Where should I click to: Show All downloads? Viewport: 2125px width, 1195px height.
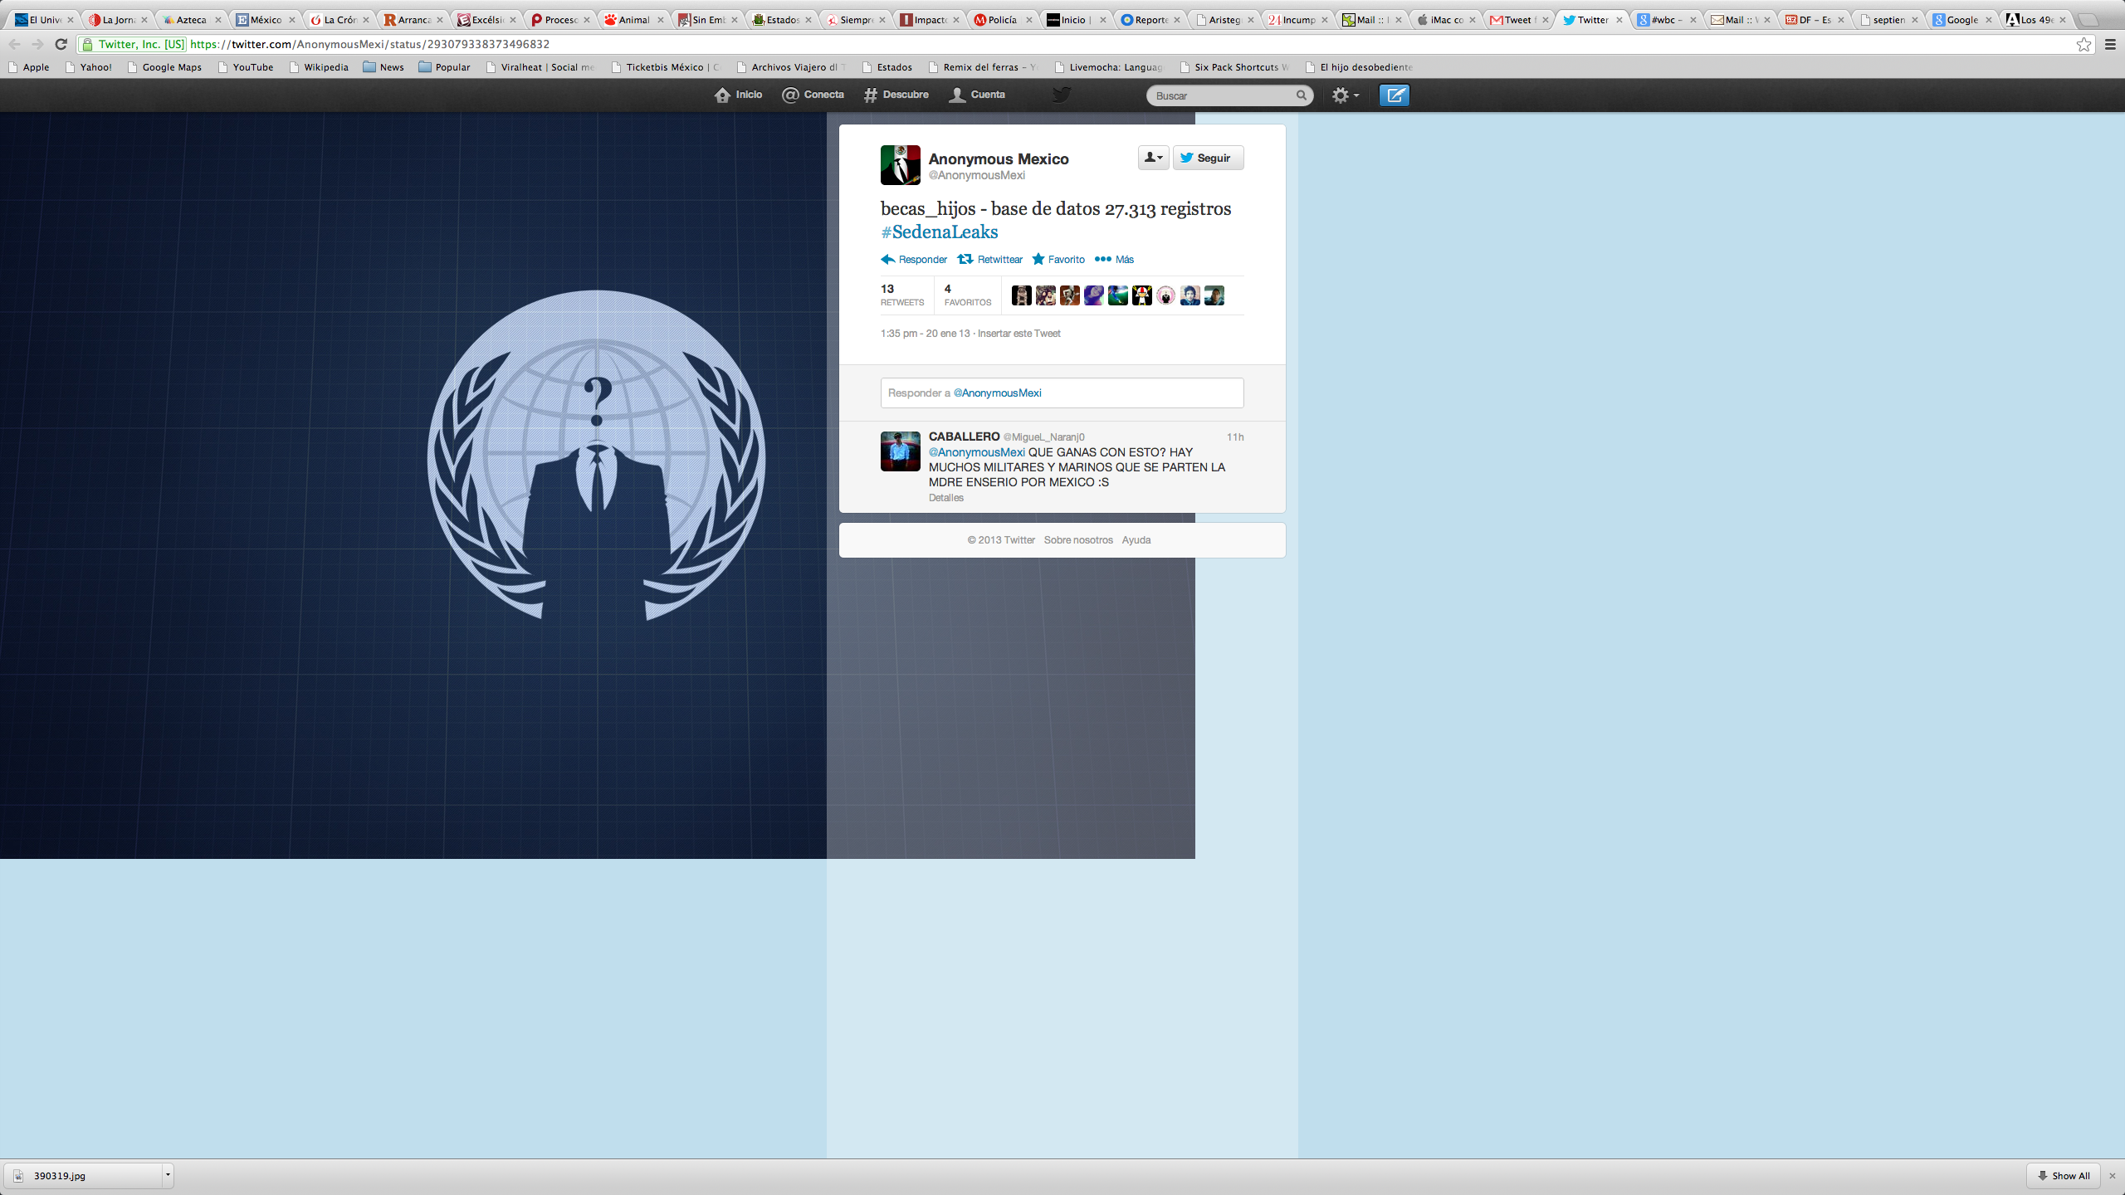2064,1175
